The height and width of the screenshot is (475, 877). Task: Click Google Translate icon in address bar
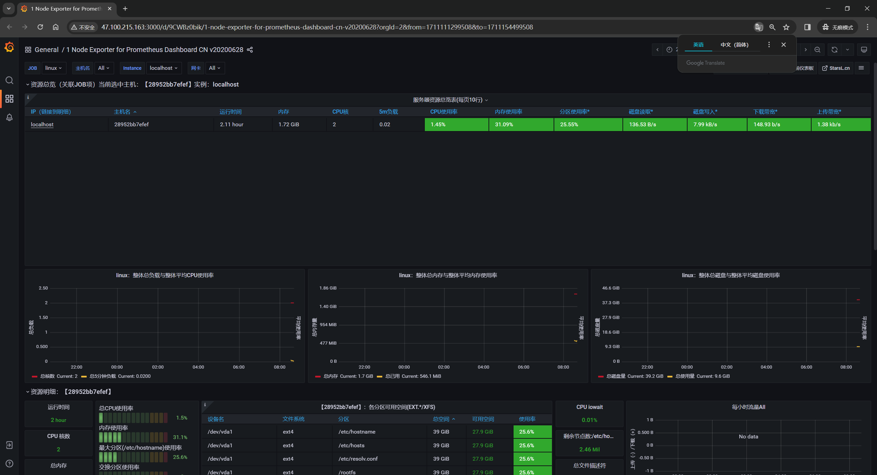click(758, 27)
